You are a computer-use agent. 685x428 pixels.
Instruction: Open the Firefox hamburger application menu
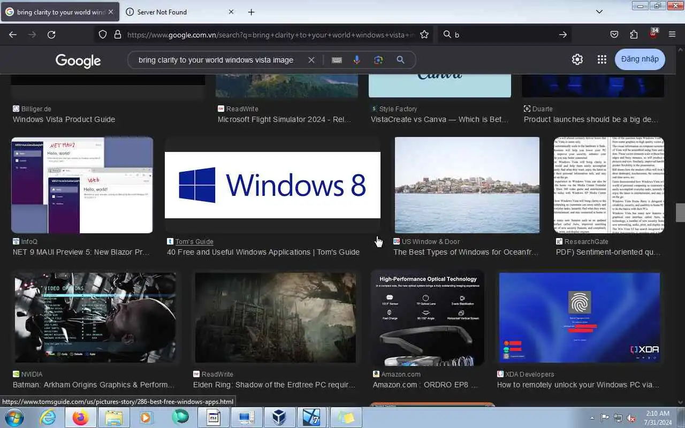coord(672,34)
